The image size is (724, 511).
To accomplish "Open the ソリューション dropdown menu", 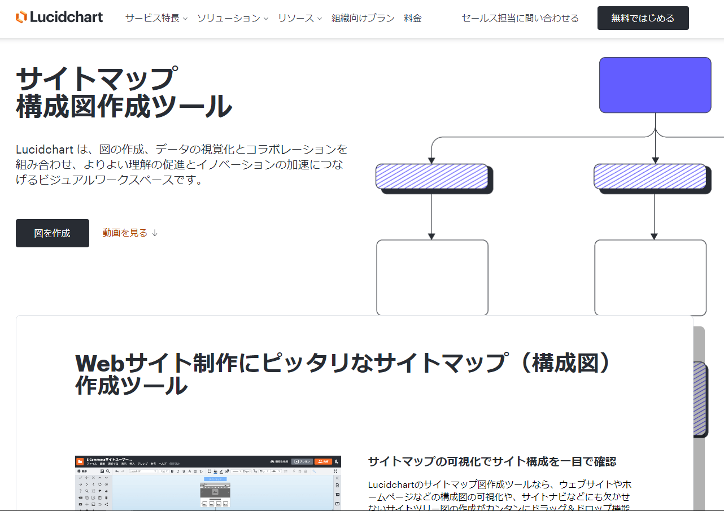I will click(233, 18).
